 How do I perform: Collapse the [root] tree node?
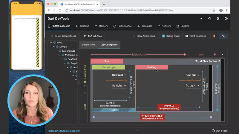pos(51,42)
